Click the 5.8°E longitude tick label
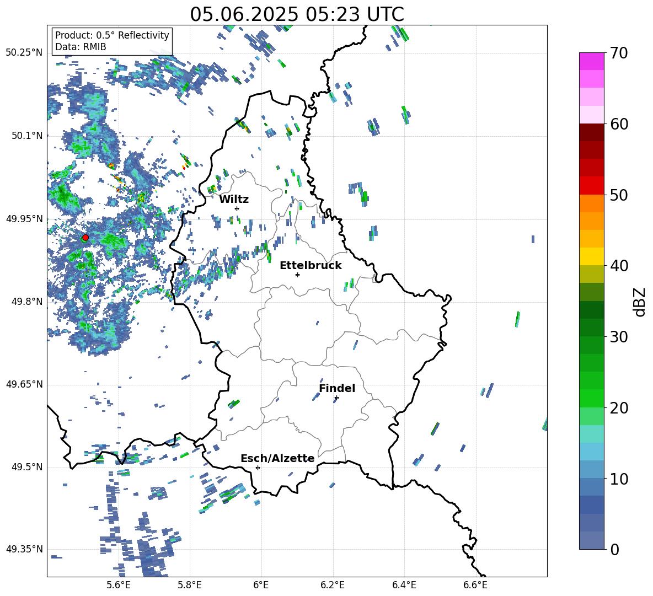 pyautogui.click(x=190, y=585)
